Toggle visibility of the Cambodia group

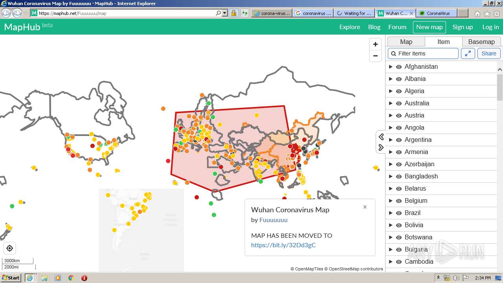point(399,262)
